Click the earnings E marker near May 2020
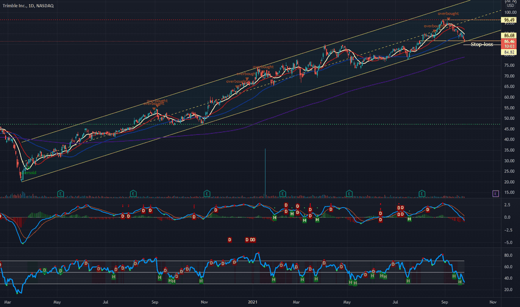520x307 pixels. click(60, 194)
